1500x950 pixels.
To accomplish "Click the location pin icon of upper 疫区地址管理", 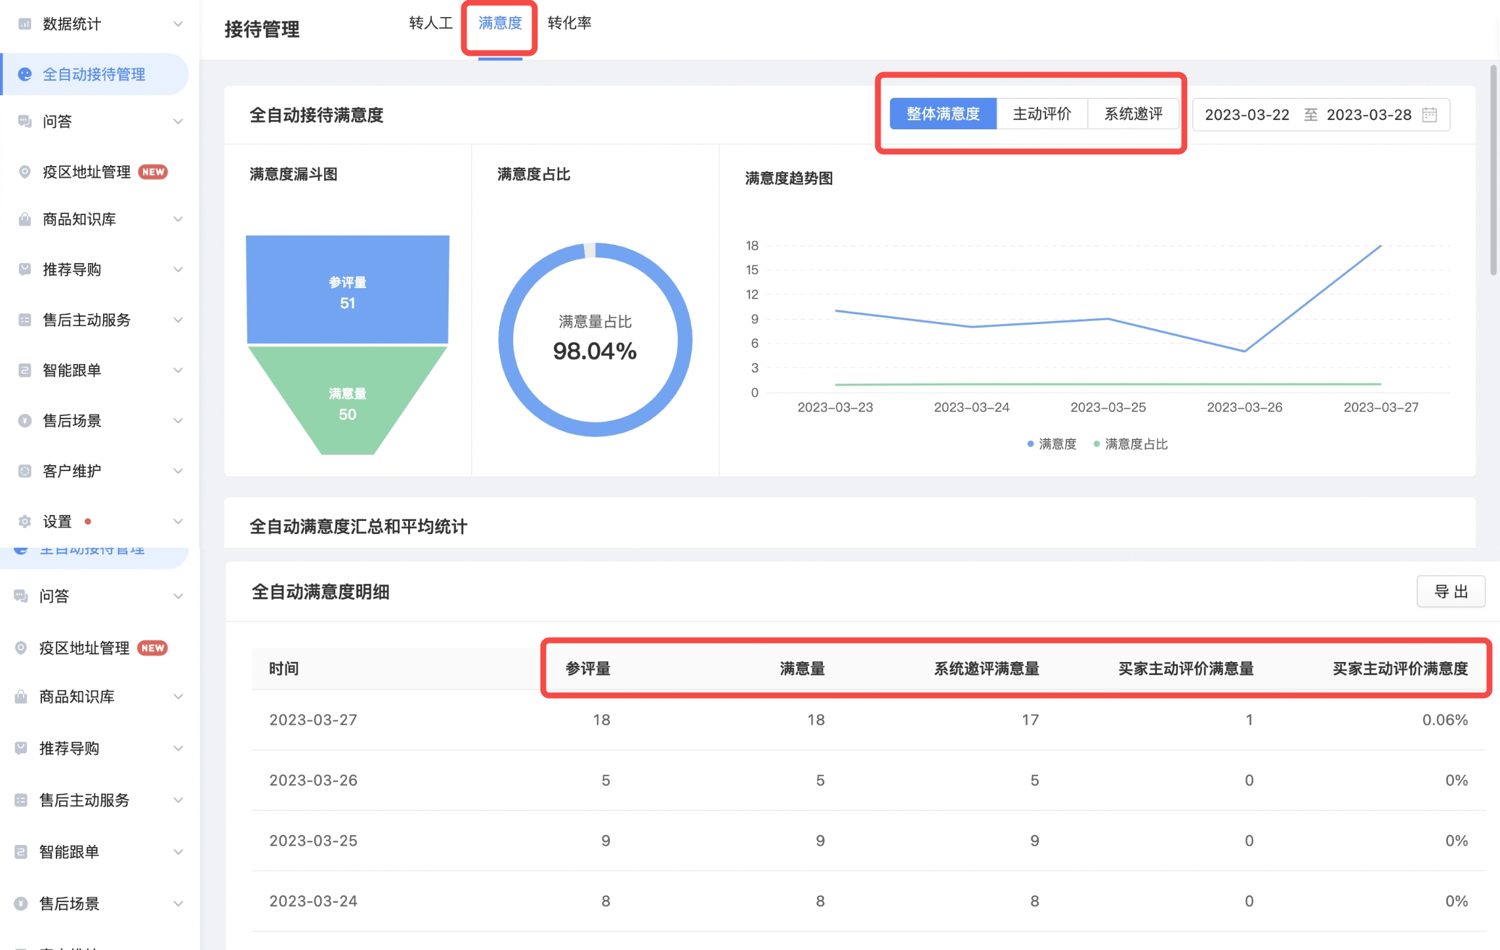I will coord(25,172).
